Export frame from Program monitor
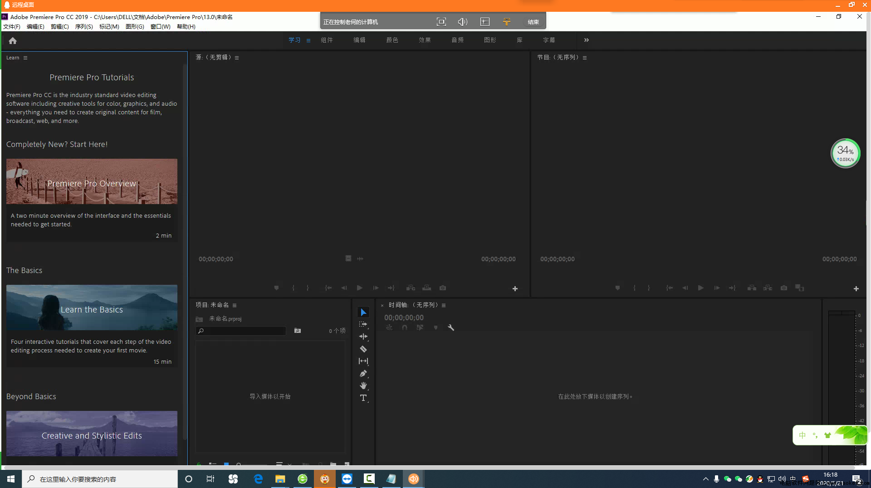871x488 pixels. tap(784, 288)
